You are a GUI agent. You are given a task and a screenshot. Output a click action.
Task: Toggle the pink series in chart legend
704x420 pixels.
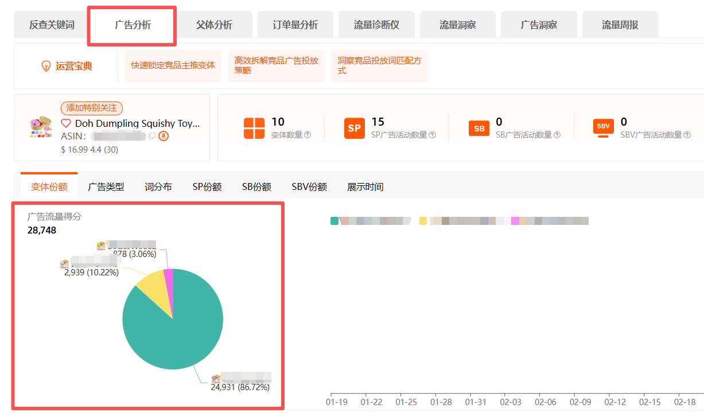[x=515, y=221]
